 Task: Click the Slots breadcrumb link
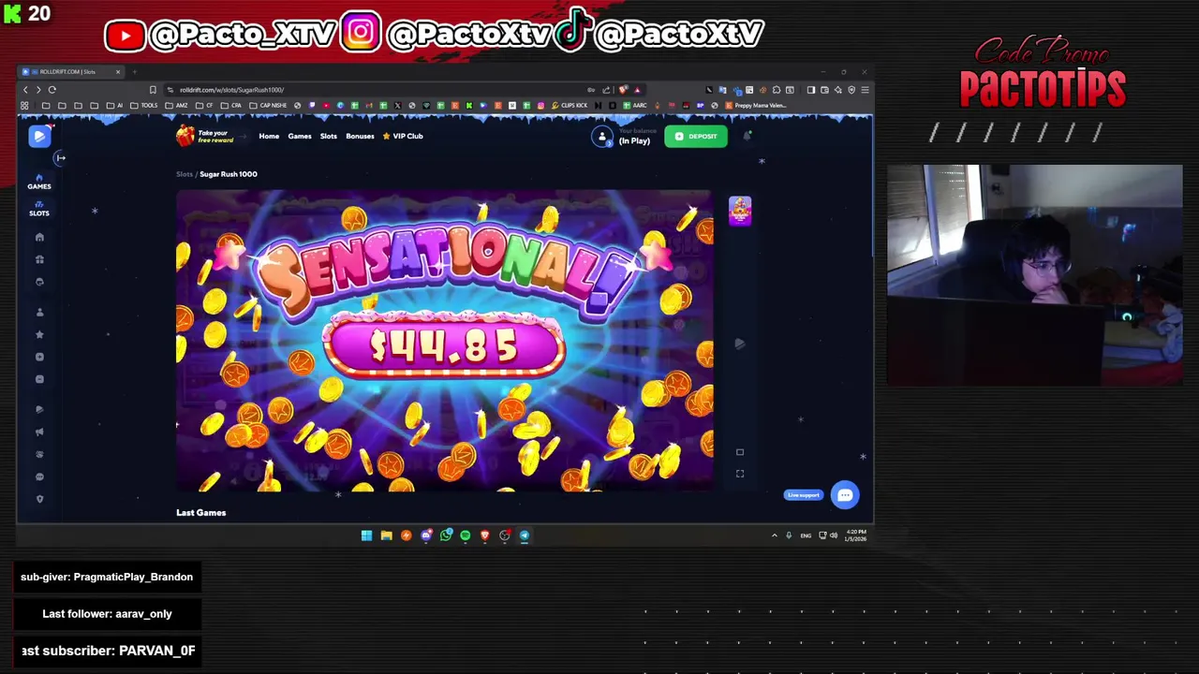click(185, 174)
